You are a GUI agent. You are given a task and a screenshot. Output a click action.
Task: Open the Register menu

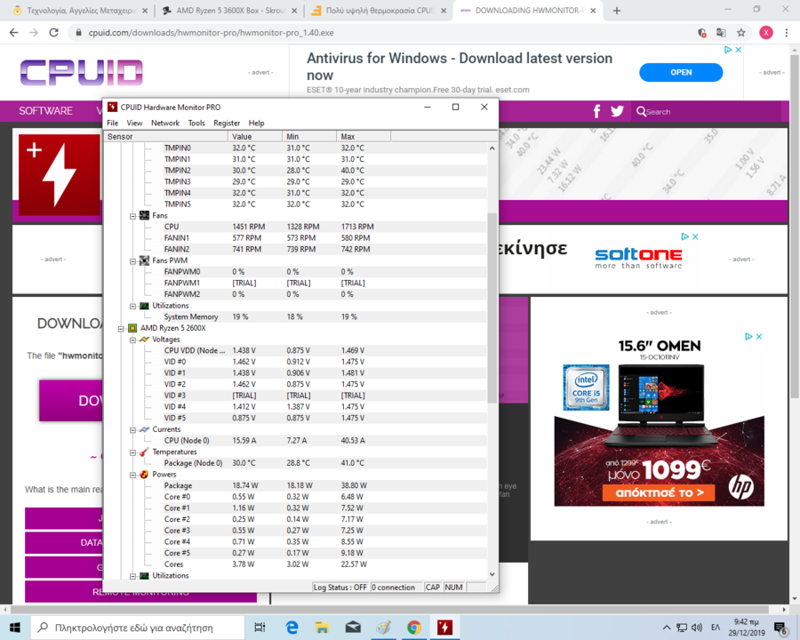coord(227,123)
